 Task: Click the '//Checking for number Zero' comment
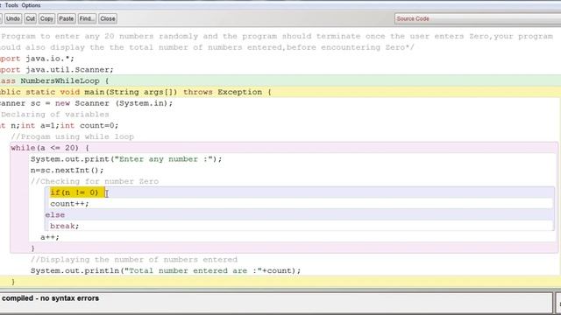[x=95, y=181]
